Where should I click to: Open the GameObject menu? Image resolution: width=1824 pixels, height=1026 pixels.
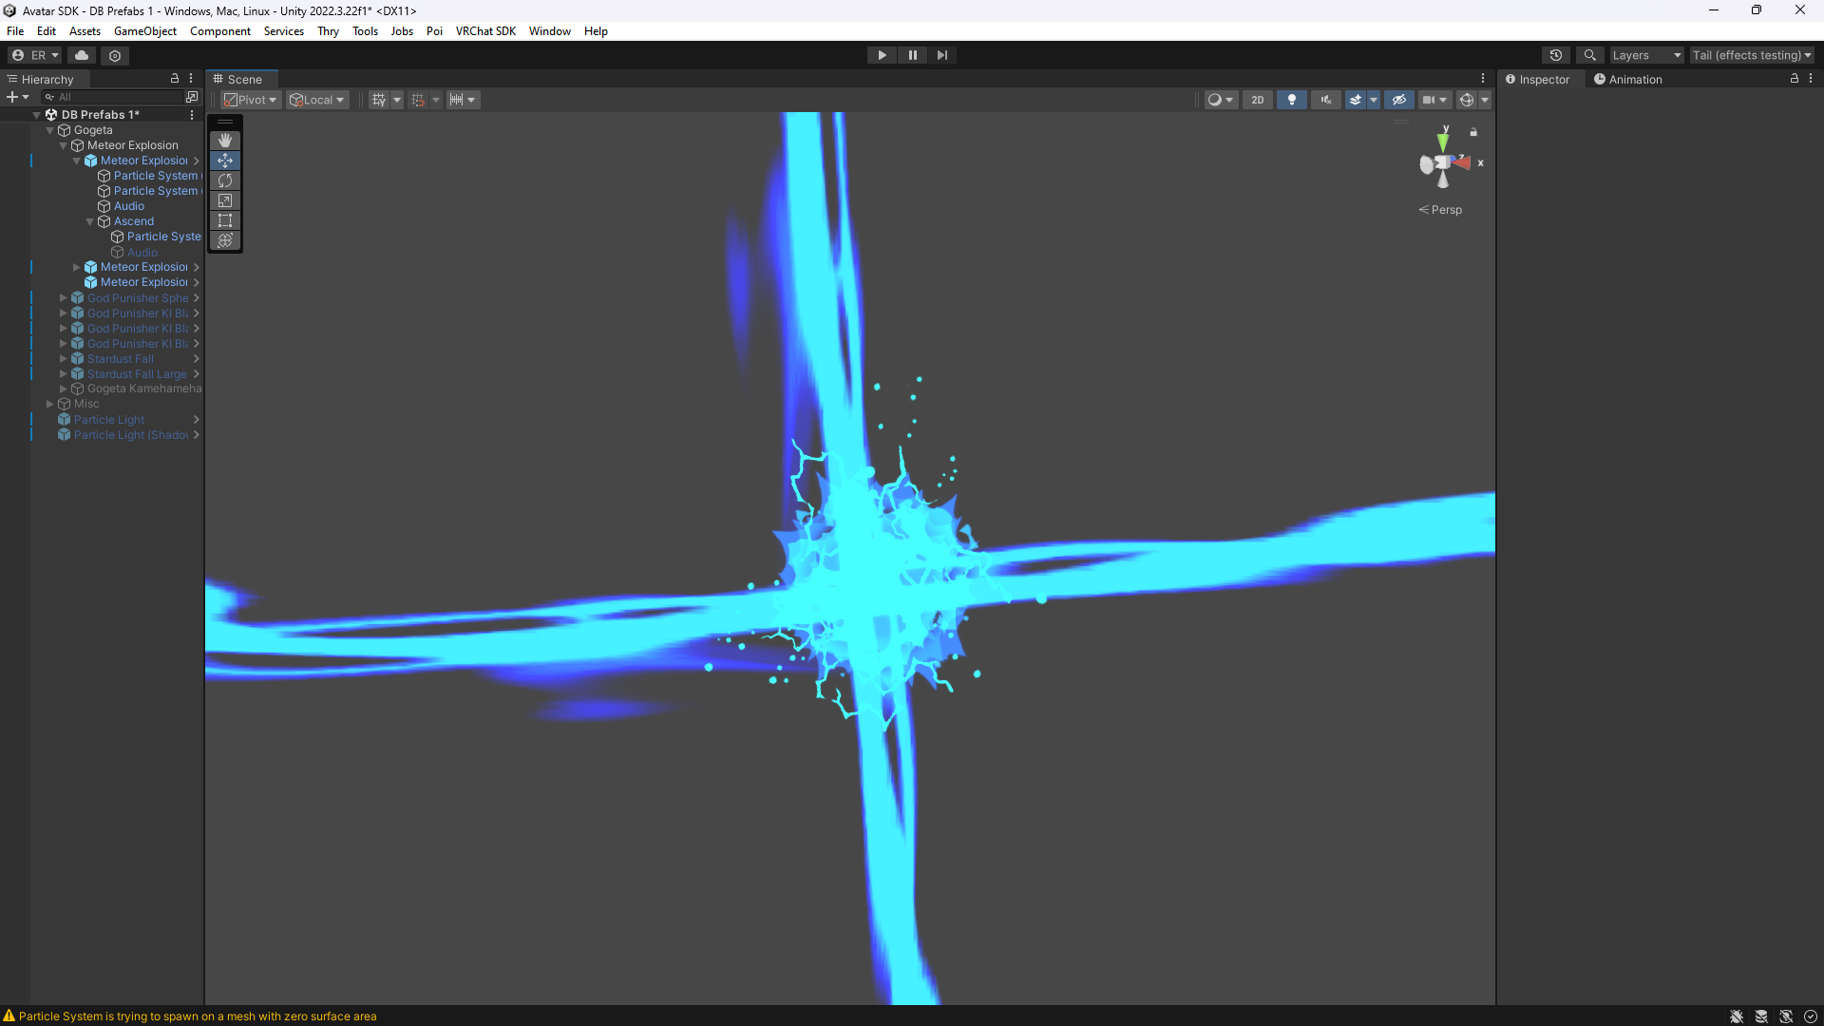tap(144, 30)
